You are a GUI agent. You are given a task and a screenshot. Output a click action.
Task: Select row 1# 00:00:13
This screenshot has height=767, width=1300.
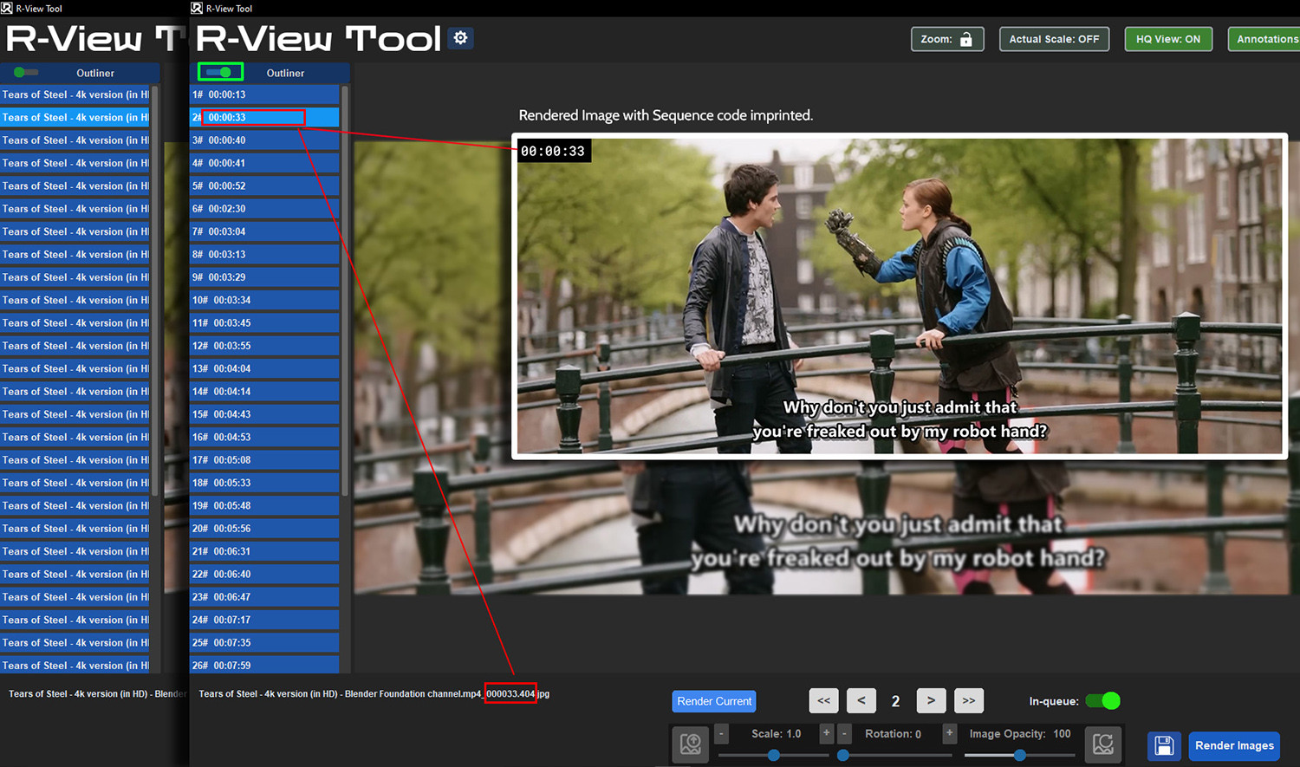coord(264,94)
